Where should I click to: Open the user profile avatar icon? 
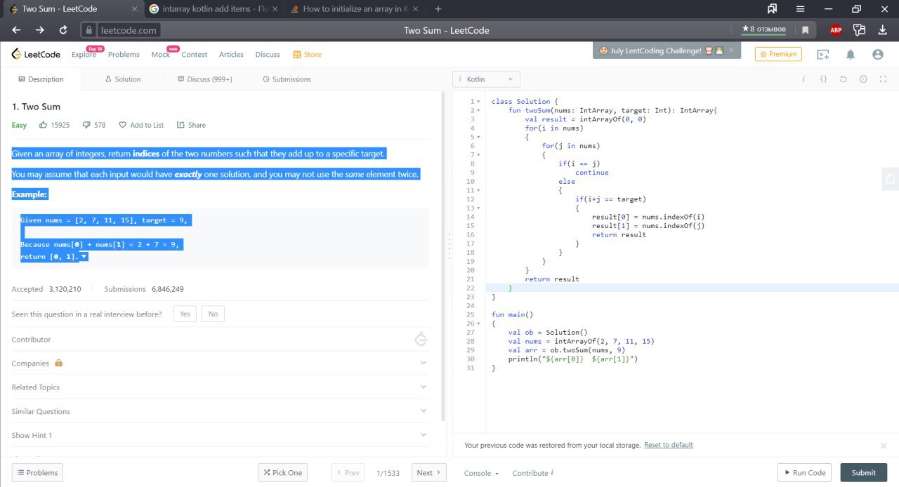pyautogui.click(x=877, y=54)
